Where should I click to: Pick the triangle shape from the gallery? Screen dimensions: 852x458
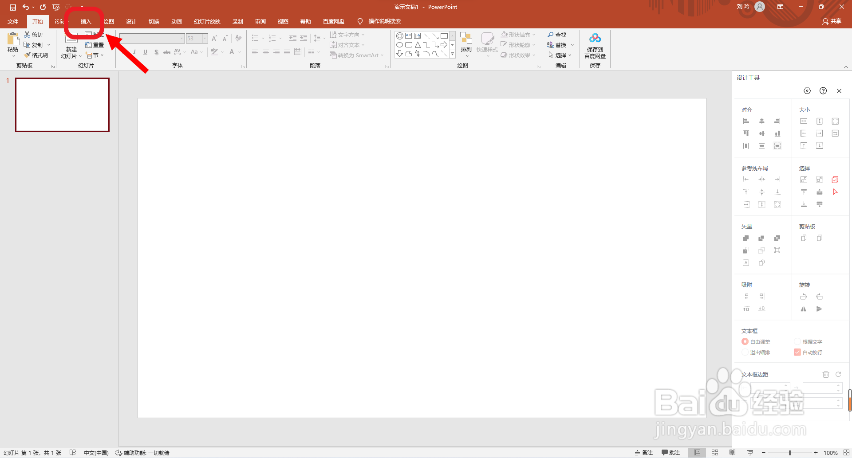pos(418,45)
